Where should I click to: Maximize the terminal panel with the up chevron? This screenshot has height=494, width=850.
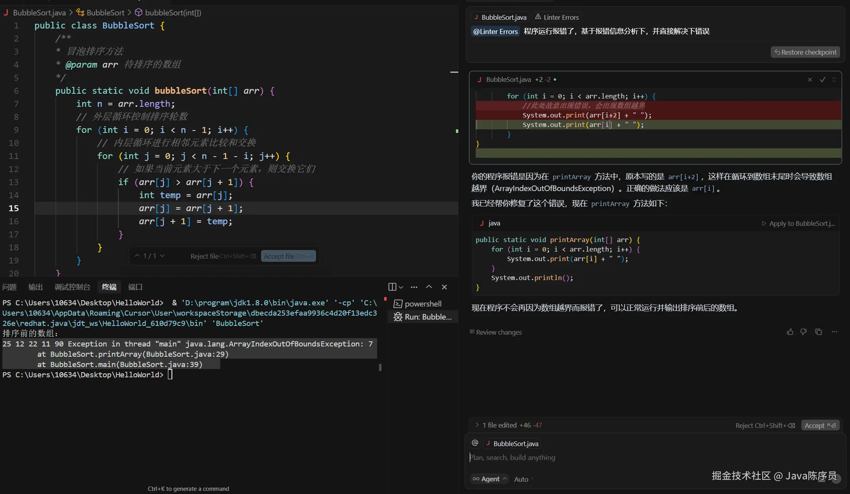(429, 287)
